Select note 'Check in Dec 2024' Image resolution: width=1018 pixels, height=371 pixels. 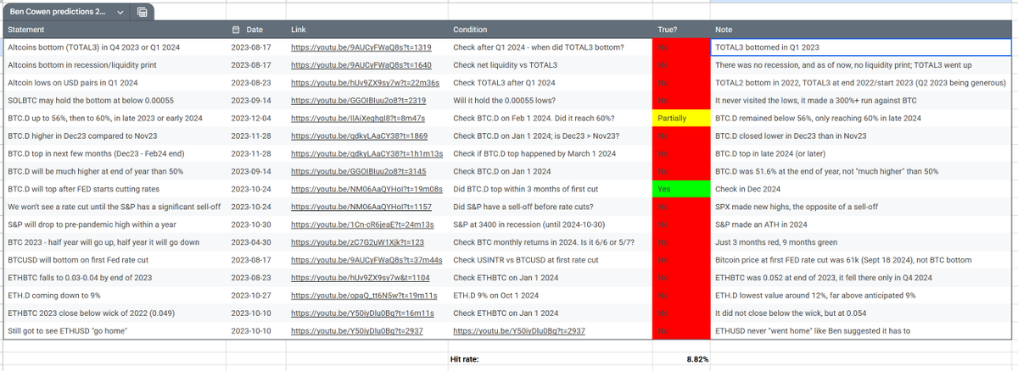pos(863,189)
